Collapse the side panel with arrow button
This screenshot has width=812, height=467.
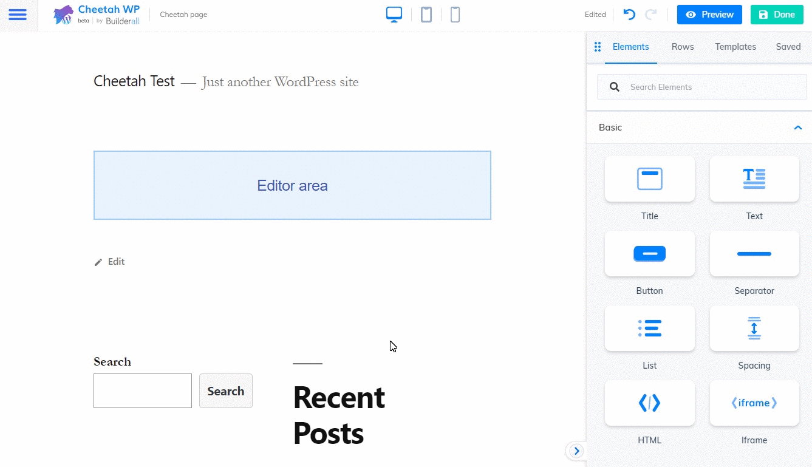[x=576, y=451]
